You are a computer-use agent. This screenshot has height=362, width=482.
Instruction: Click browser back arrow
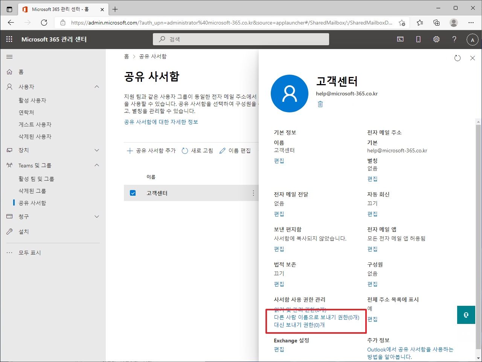click(x=11, y=23)
